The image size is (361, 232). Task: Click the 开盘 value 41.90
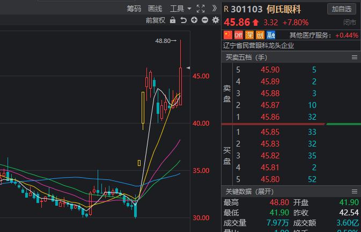pyautogui.click(x=349, y=202)
